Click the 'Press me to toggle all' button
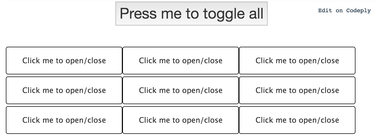Screen dimensions: 381x136 coord(191,14)
